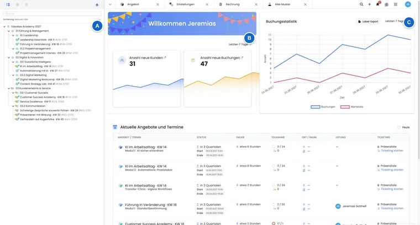
Task: Click the document icon on Rechnung tab
Action: 221,4
